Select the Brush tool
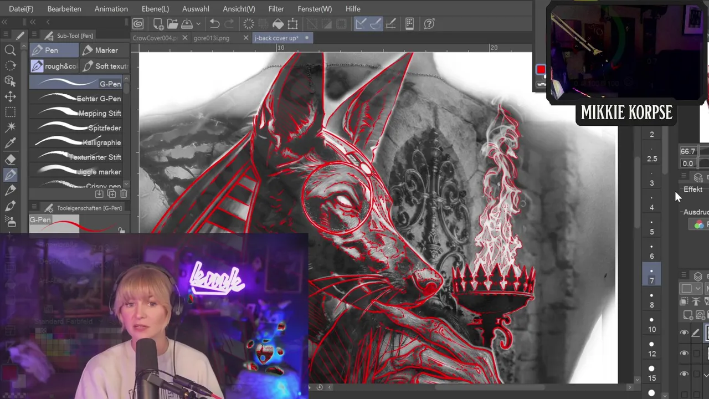 click(x=10, y=206)
